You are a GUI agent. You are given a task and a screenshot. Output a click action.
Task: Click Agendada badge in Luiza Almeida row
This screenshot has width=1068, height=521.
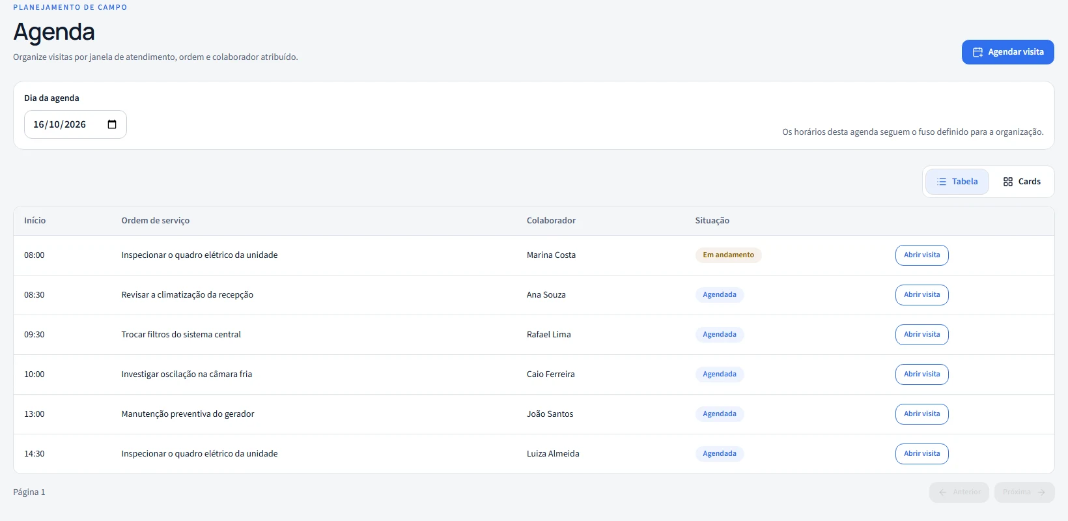720,454
